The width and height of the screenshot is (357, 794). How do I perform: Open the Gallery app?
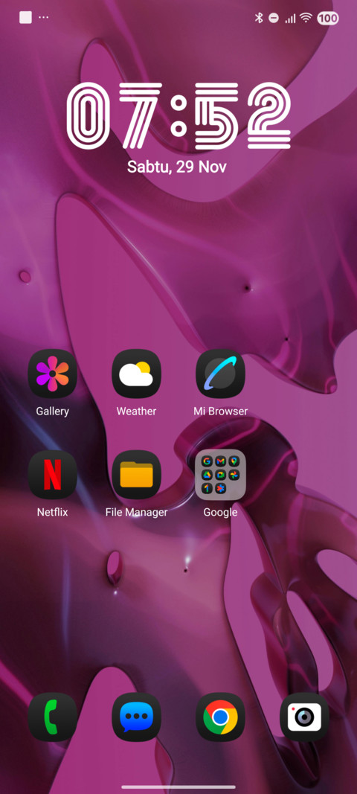(x=52, y=374)
